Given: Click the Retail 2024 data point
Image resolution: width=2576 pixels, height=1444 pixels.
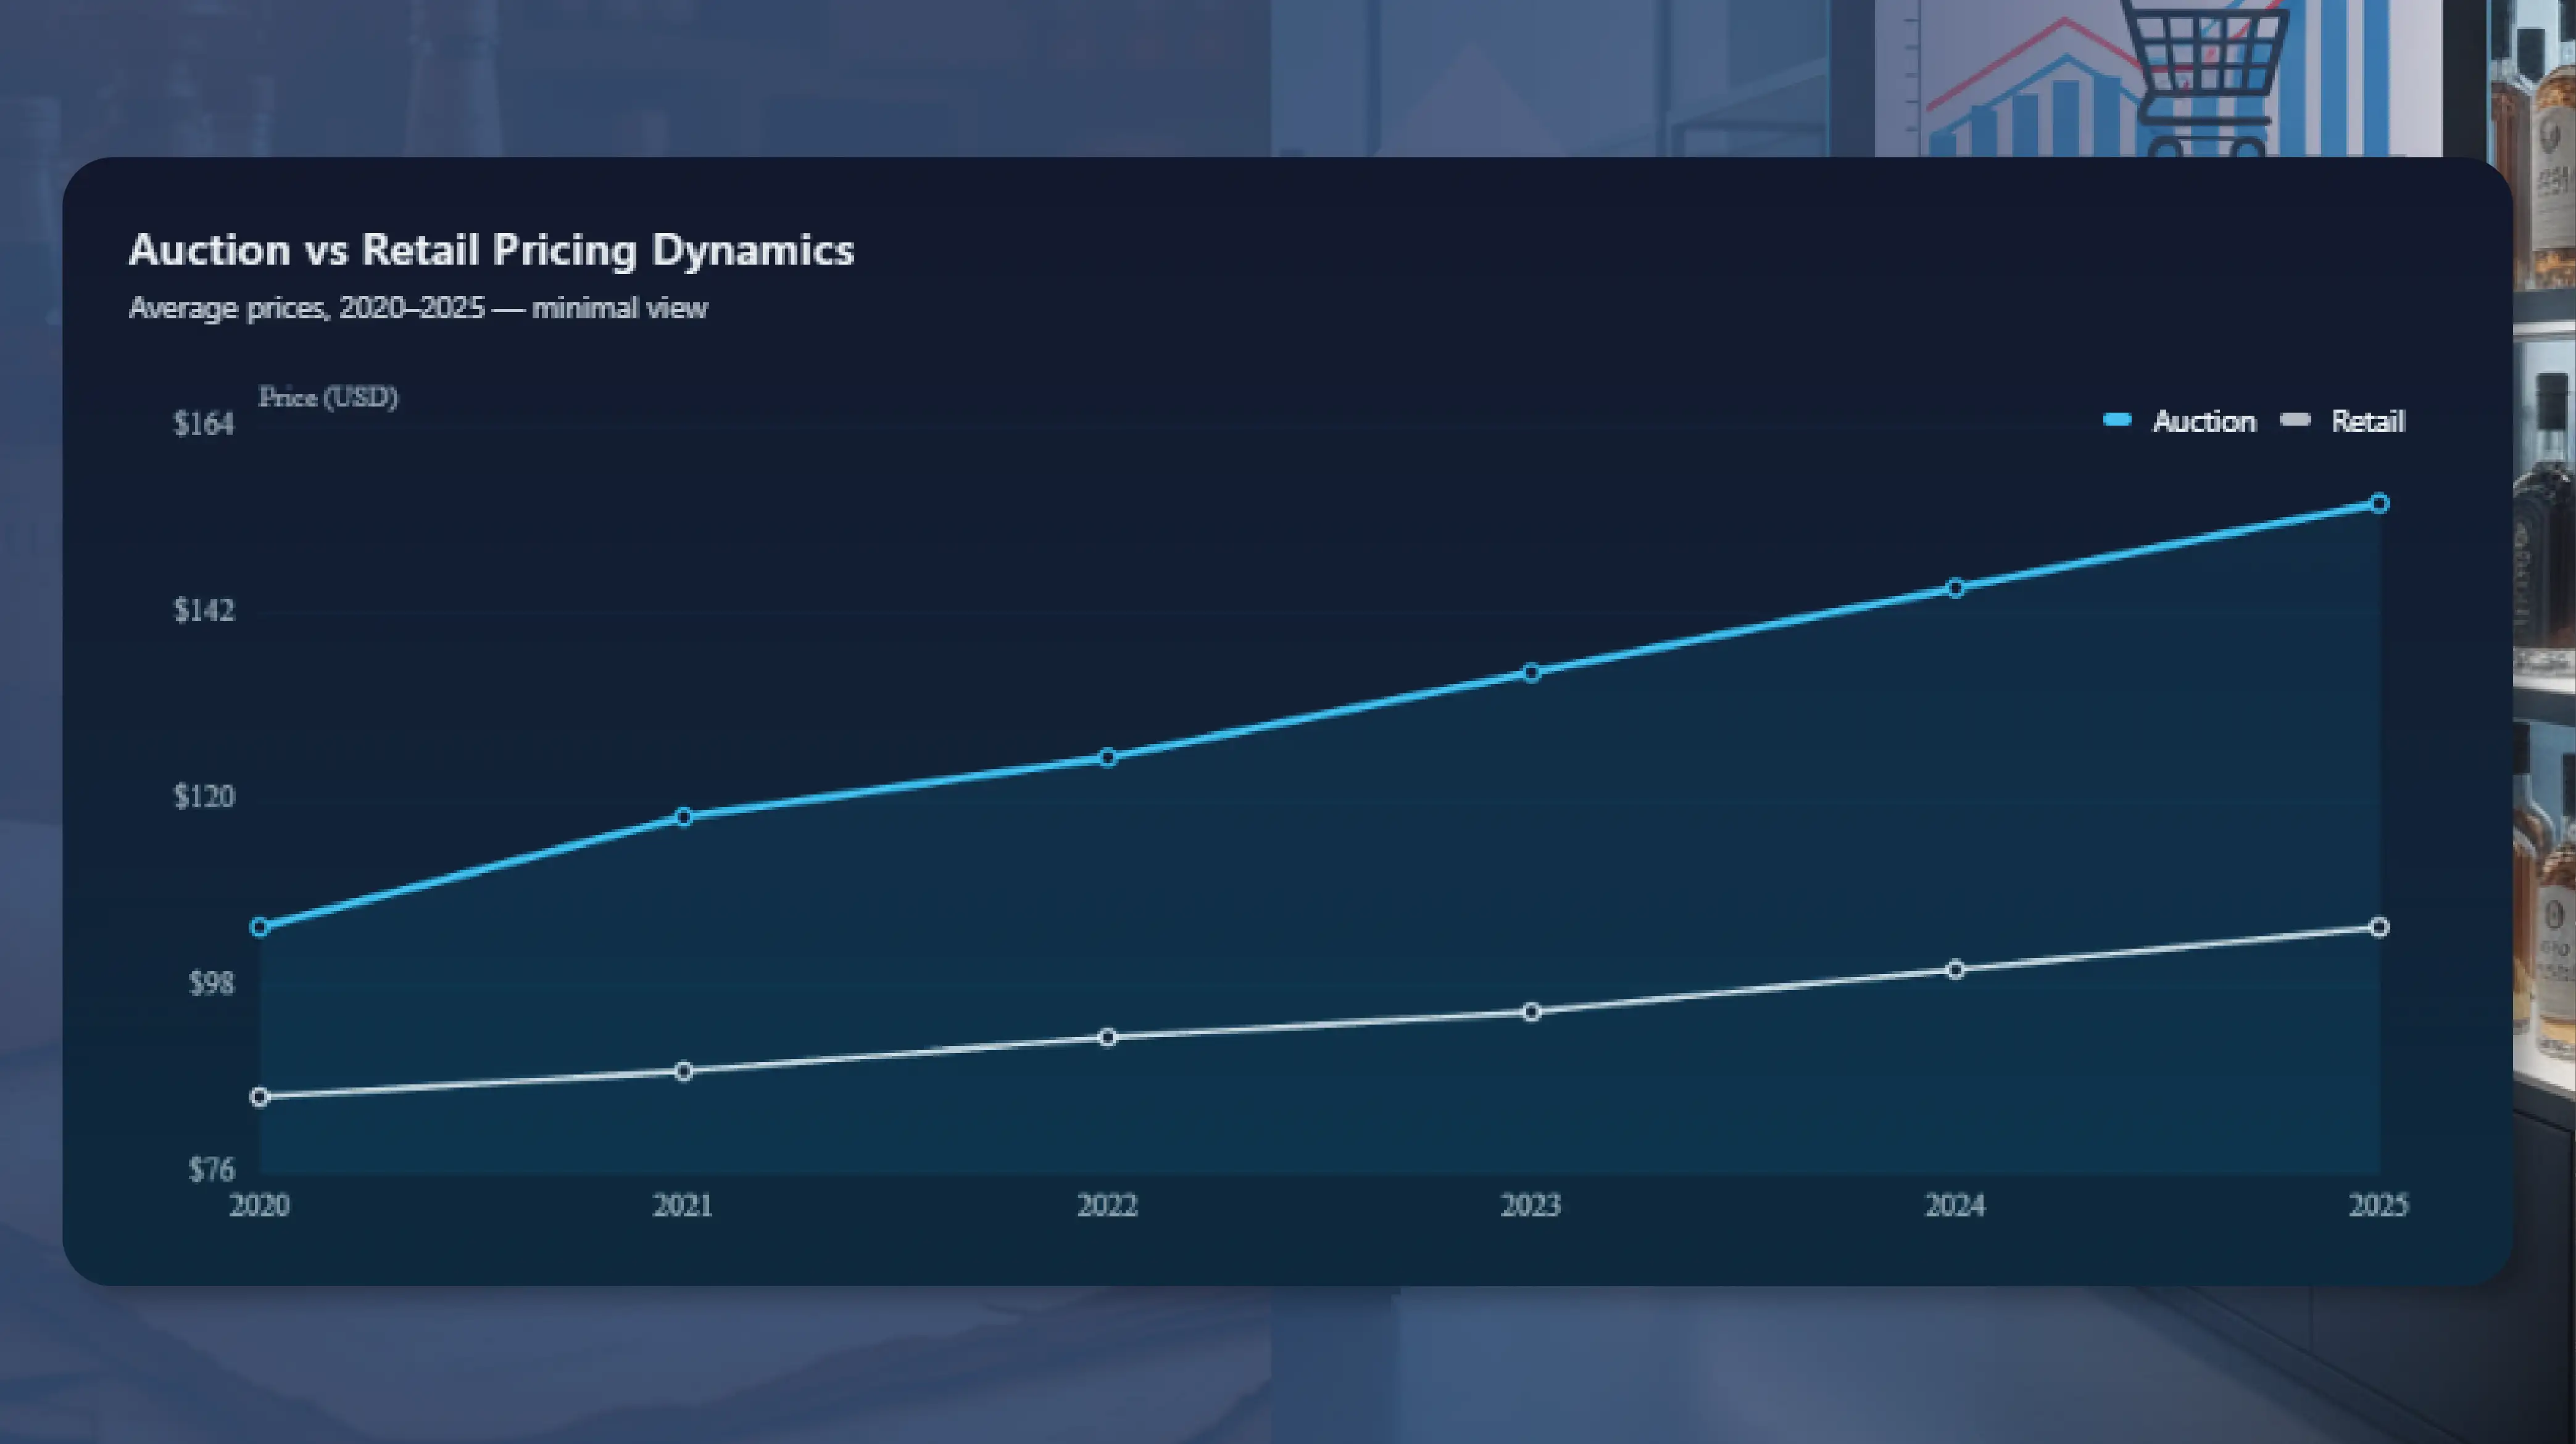Looking at the screenshot, I should [1956, 969].
